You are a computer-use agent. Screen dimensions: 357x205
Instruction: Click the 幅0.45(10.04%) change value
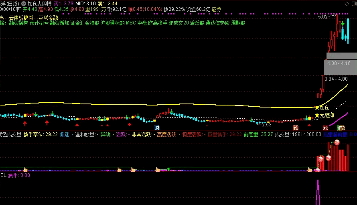(145, 9)
